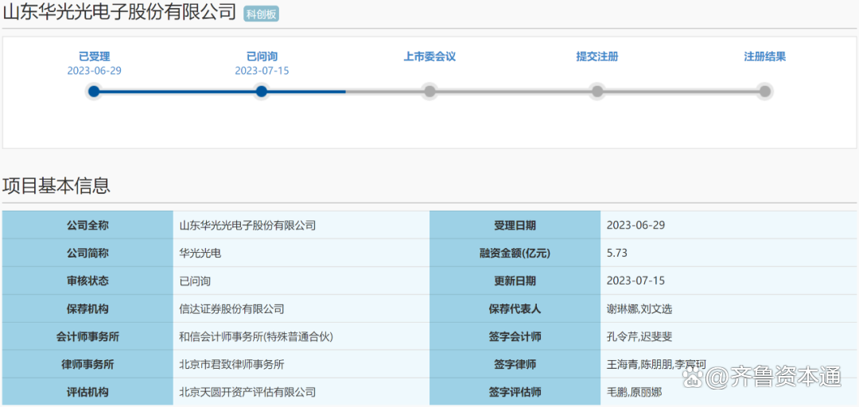
Task: Click the 注册结果 timeline step dot
Action: [764, 91]
